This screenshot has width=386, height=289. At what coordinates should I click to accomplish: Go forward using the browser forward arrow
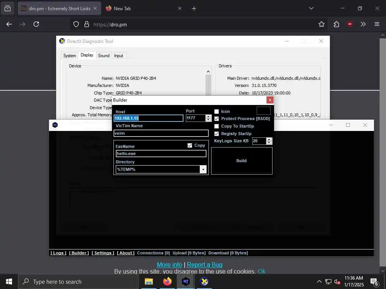23,24
